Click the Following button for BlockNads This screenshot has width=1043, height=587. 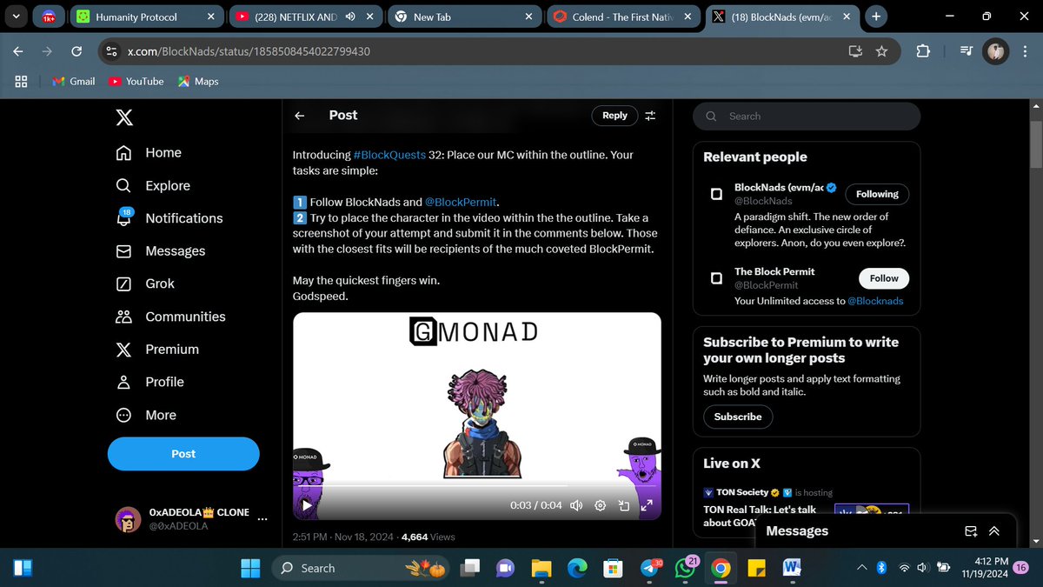coord(877,194)
